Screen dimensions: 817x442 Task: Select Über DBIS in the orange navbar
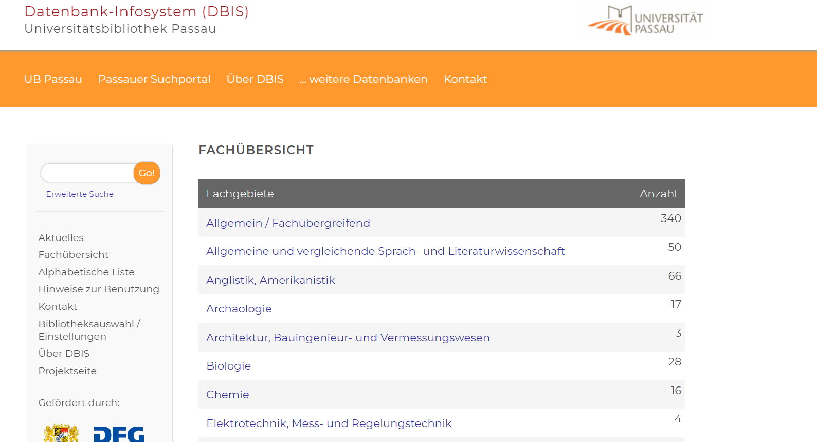(x=255, y=79)
